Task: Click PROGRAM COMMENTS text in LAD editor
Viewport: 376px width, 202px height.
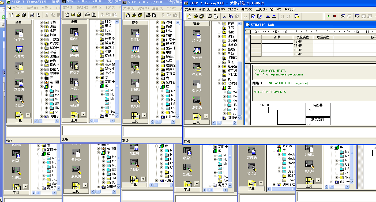Action: tap(270, 71)
